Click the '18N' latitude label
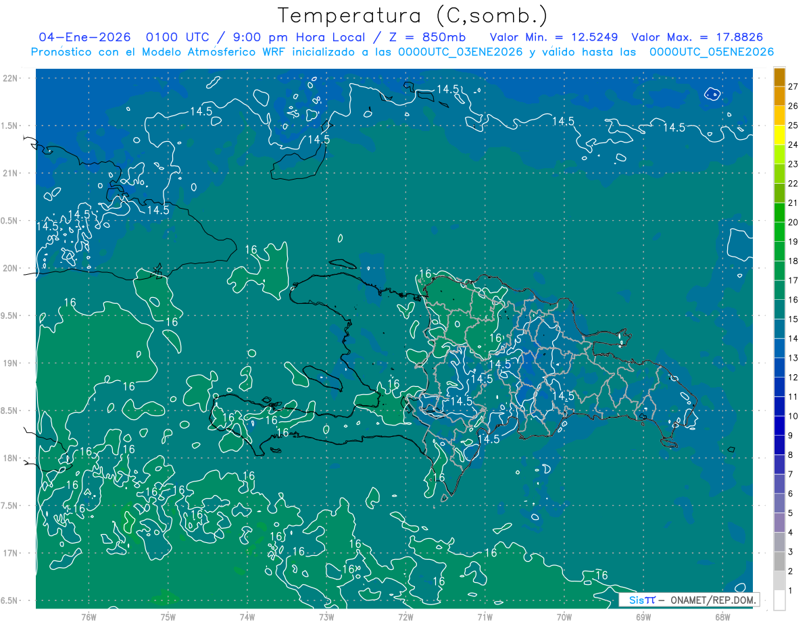The width and height of the screenshot is (811, 626). pyautogui.click(x=9, y=458)
